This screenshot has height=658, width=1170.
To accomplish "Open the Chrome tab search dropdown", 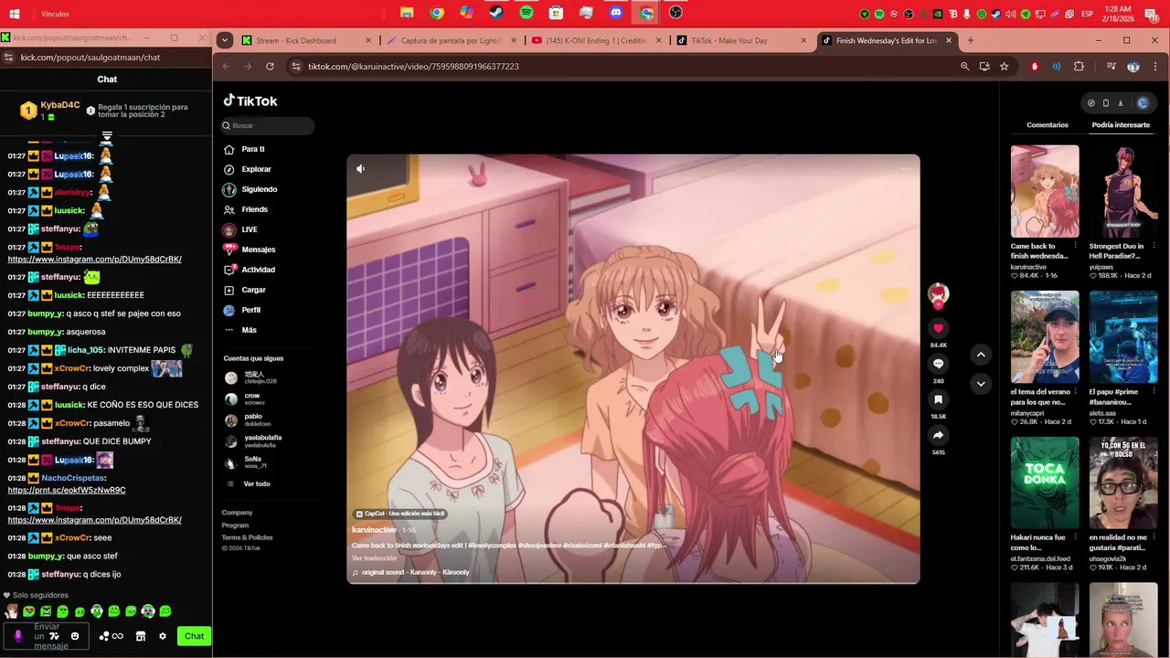I will [225, 40].
